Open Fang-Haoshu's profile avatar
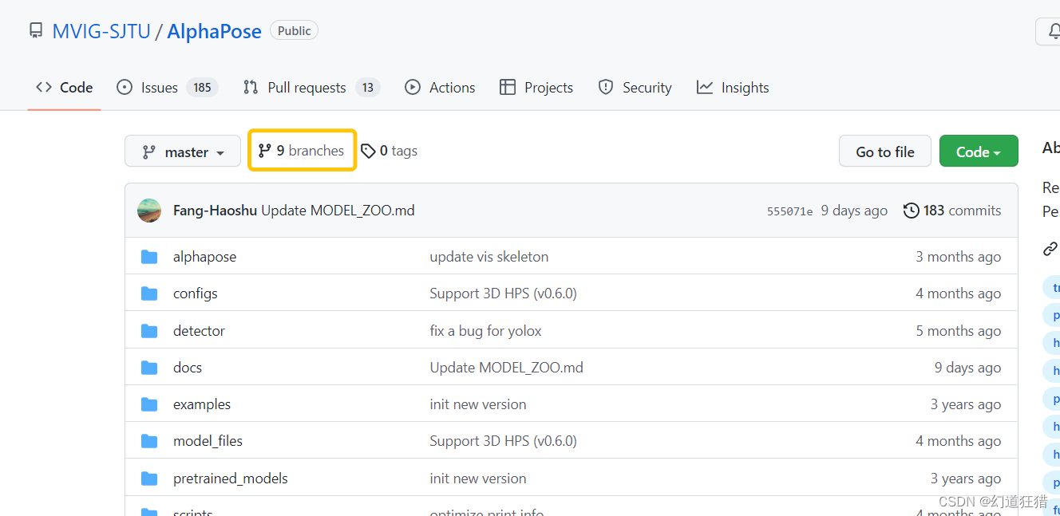1060x516 pixels. [149, 210]
